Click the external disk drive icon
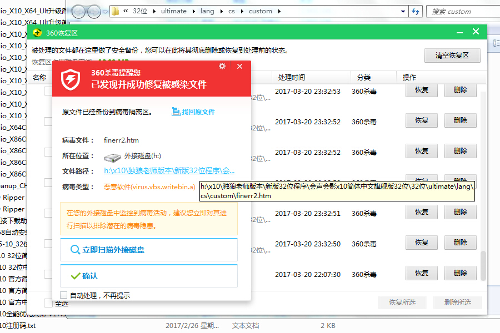This screenshot has width=500, height=333. point(112,157)
